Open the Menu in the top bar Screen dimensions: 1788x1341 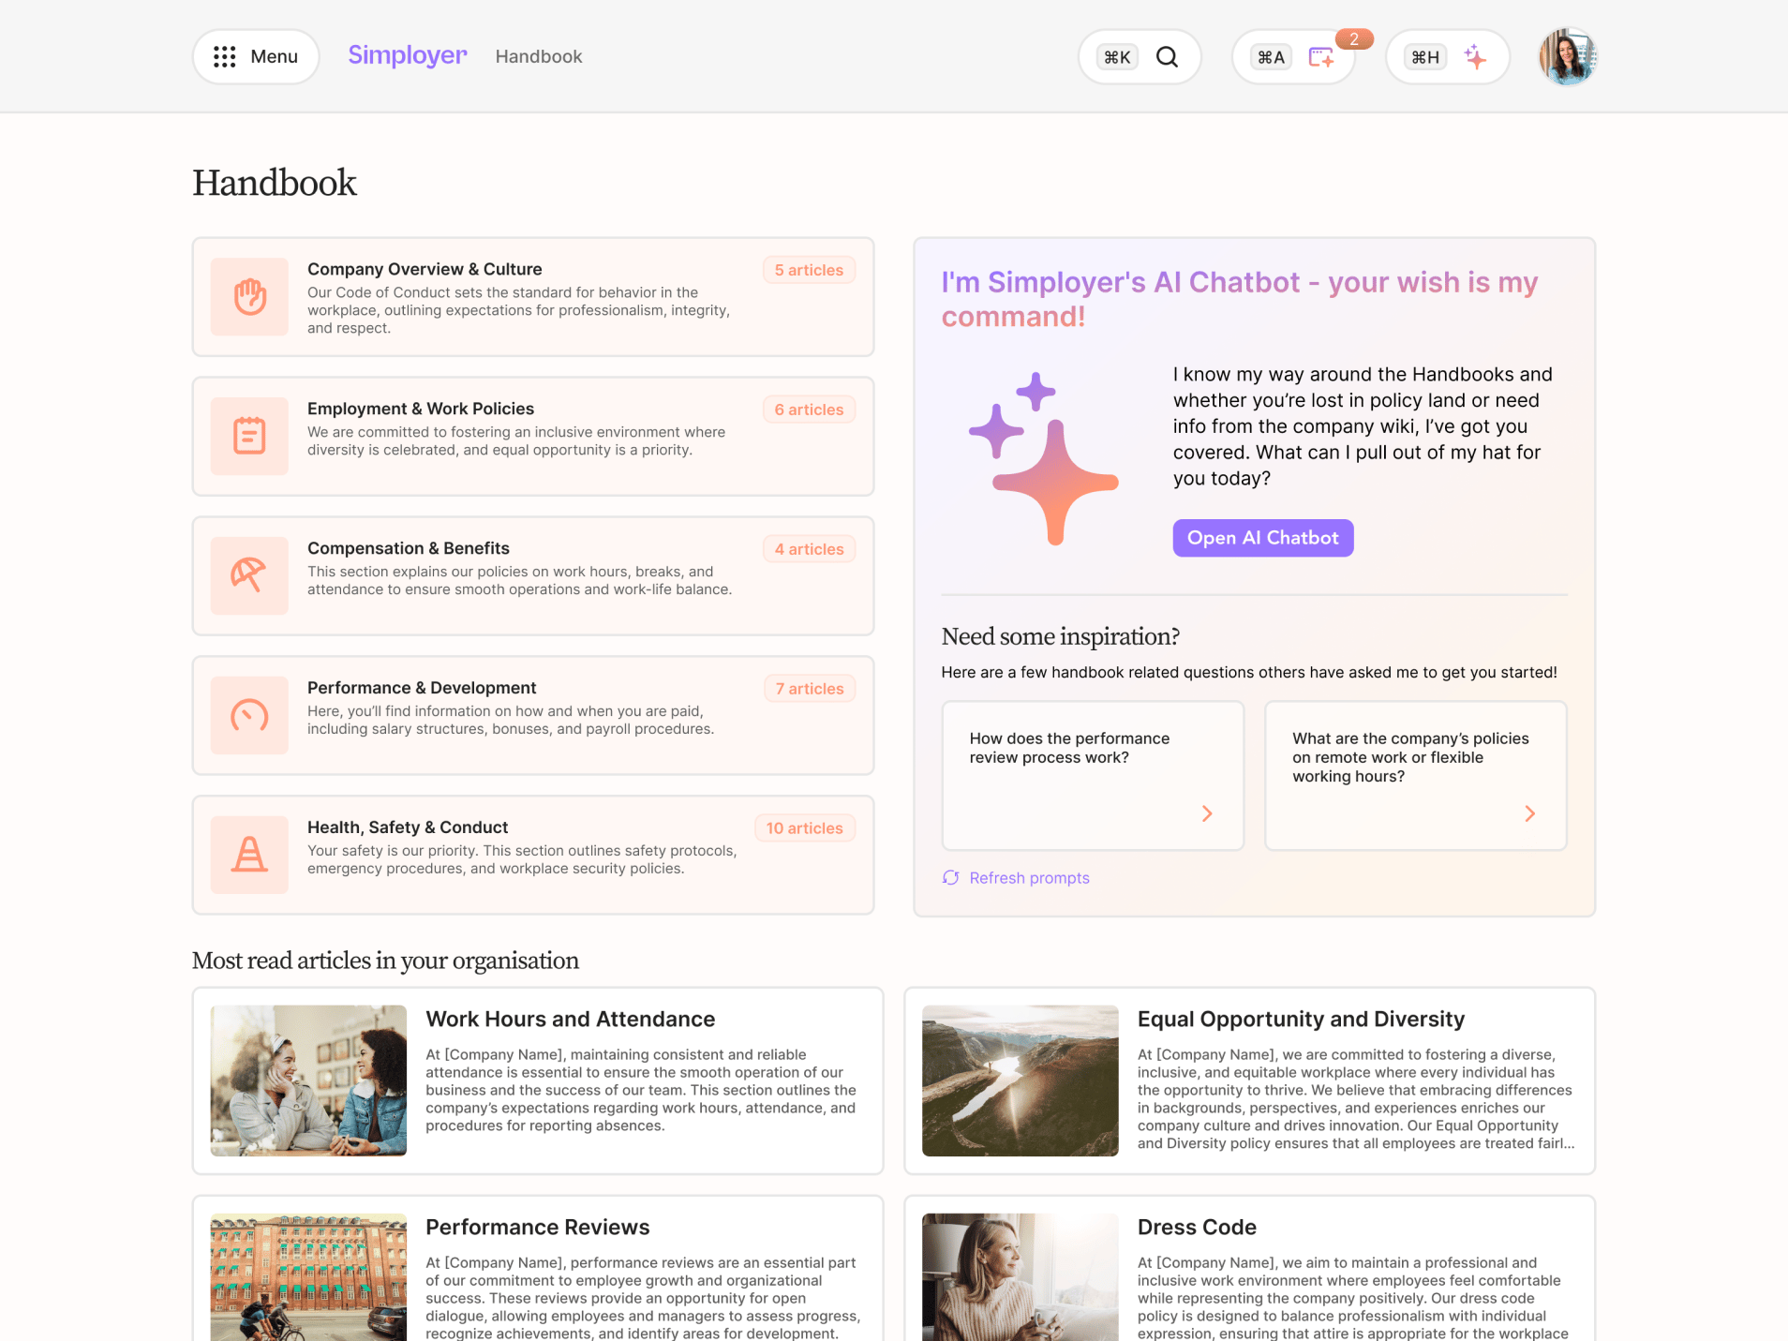pyautogui.click(x=255, y=56)
